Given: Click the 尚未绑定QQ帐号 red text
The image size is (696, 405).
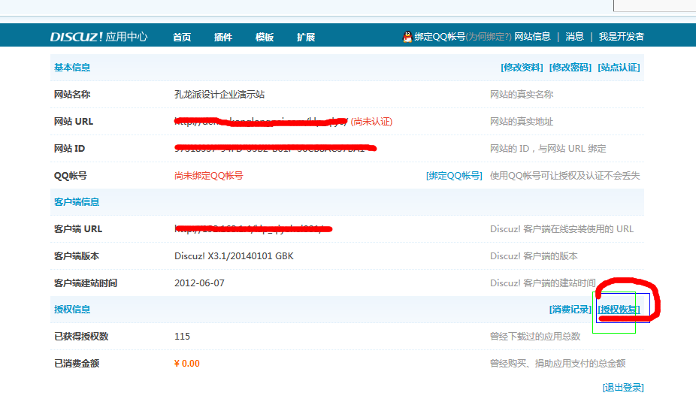Looking at the screenshot, I should 209,176.
